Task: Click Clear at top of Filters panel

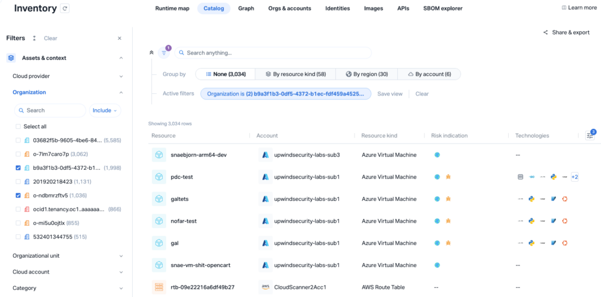Action: click(50, 38)
